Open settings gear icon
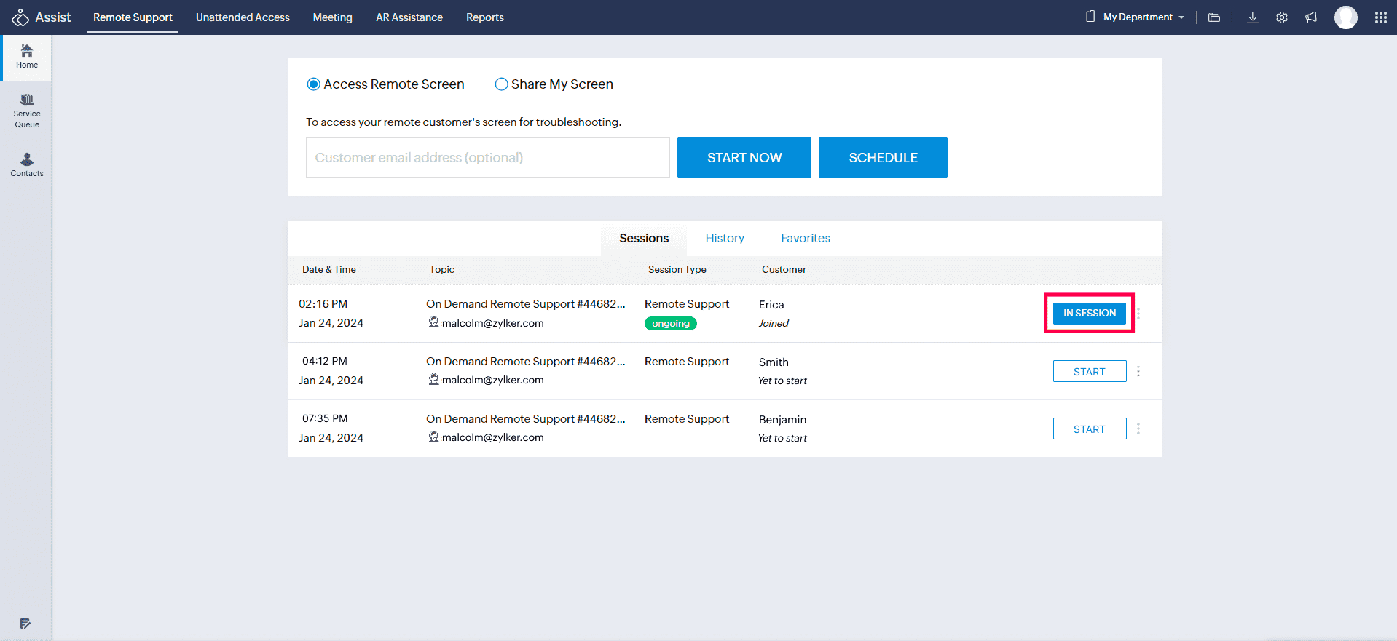The width and height of the screenshot is (1397, 641). tap(1282, 17)
